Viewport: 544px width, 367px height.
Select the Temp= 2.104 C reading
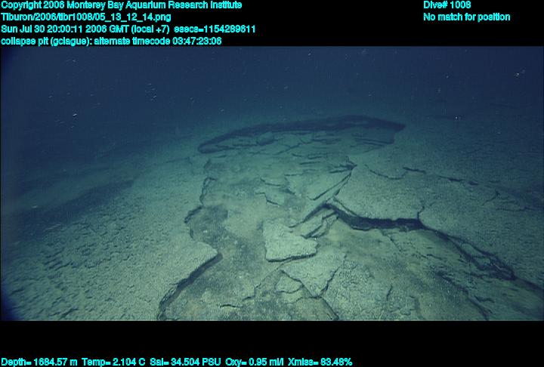[113, 362]
